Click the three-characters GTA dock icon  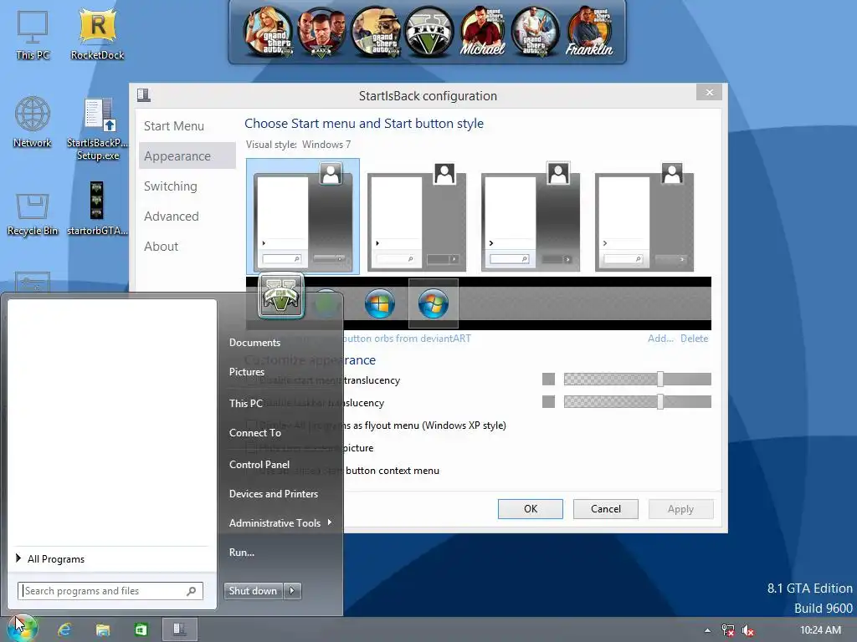pyautogui.click(x=321, y=32)
